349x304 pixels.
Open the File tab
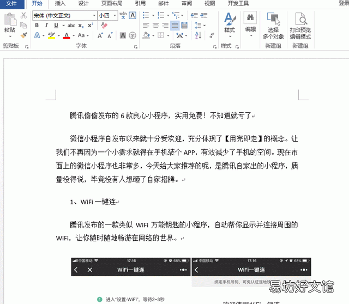click(x=12, y=4)
